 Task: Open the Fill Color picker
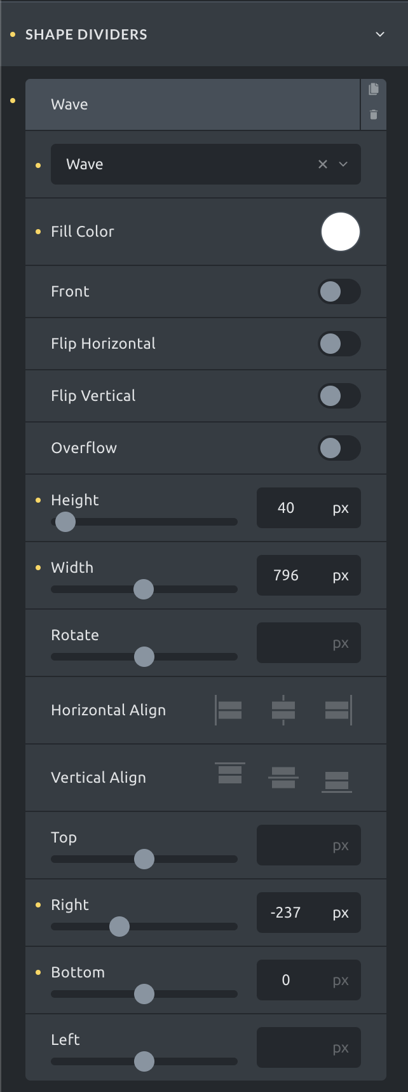341,232
